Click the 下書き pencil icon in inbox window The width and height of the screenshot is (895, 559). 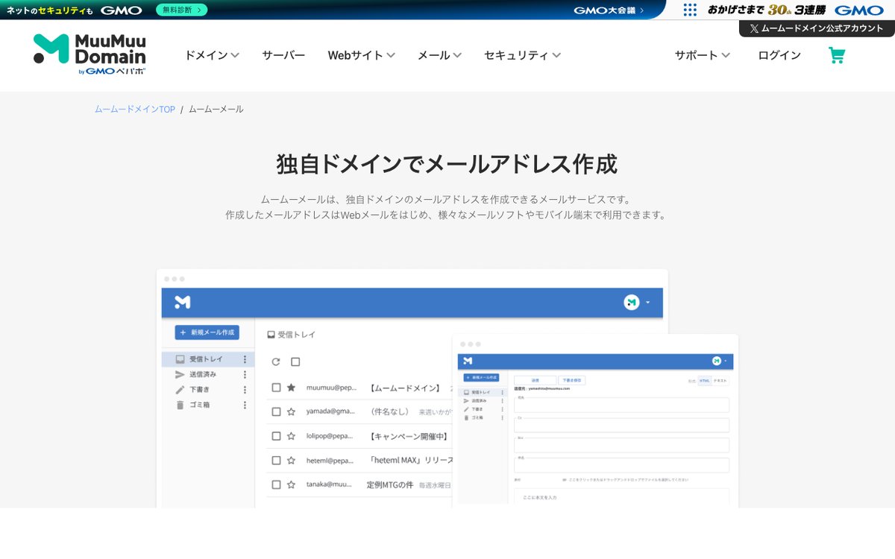tap(180, 389)
